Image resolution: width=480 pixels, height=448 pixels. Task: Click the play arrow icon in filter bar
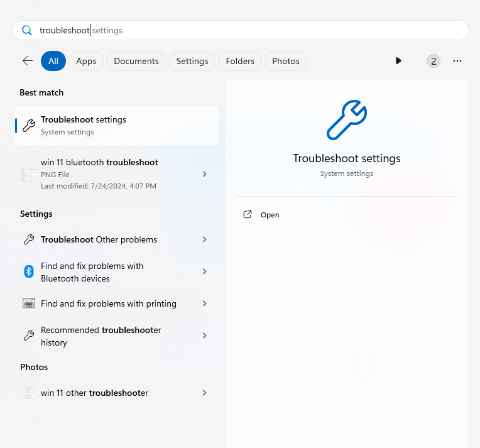398,61
